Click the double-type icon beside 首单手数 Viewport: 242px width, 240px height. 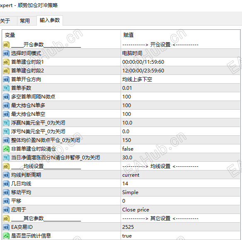(x=6, y=88)
